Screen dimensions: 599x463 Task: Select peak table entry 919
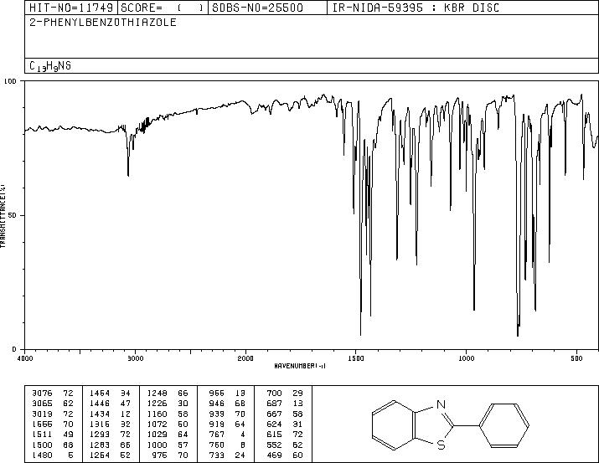tap(225, 424)
